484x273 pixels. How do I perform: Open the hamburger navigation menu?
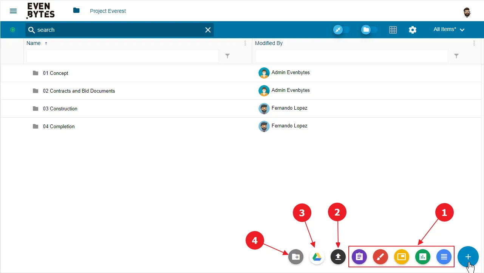(13, 11)
